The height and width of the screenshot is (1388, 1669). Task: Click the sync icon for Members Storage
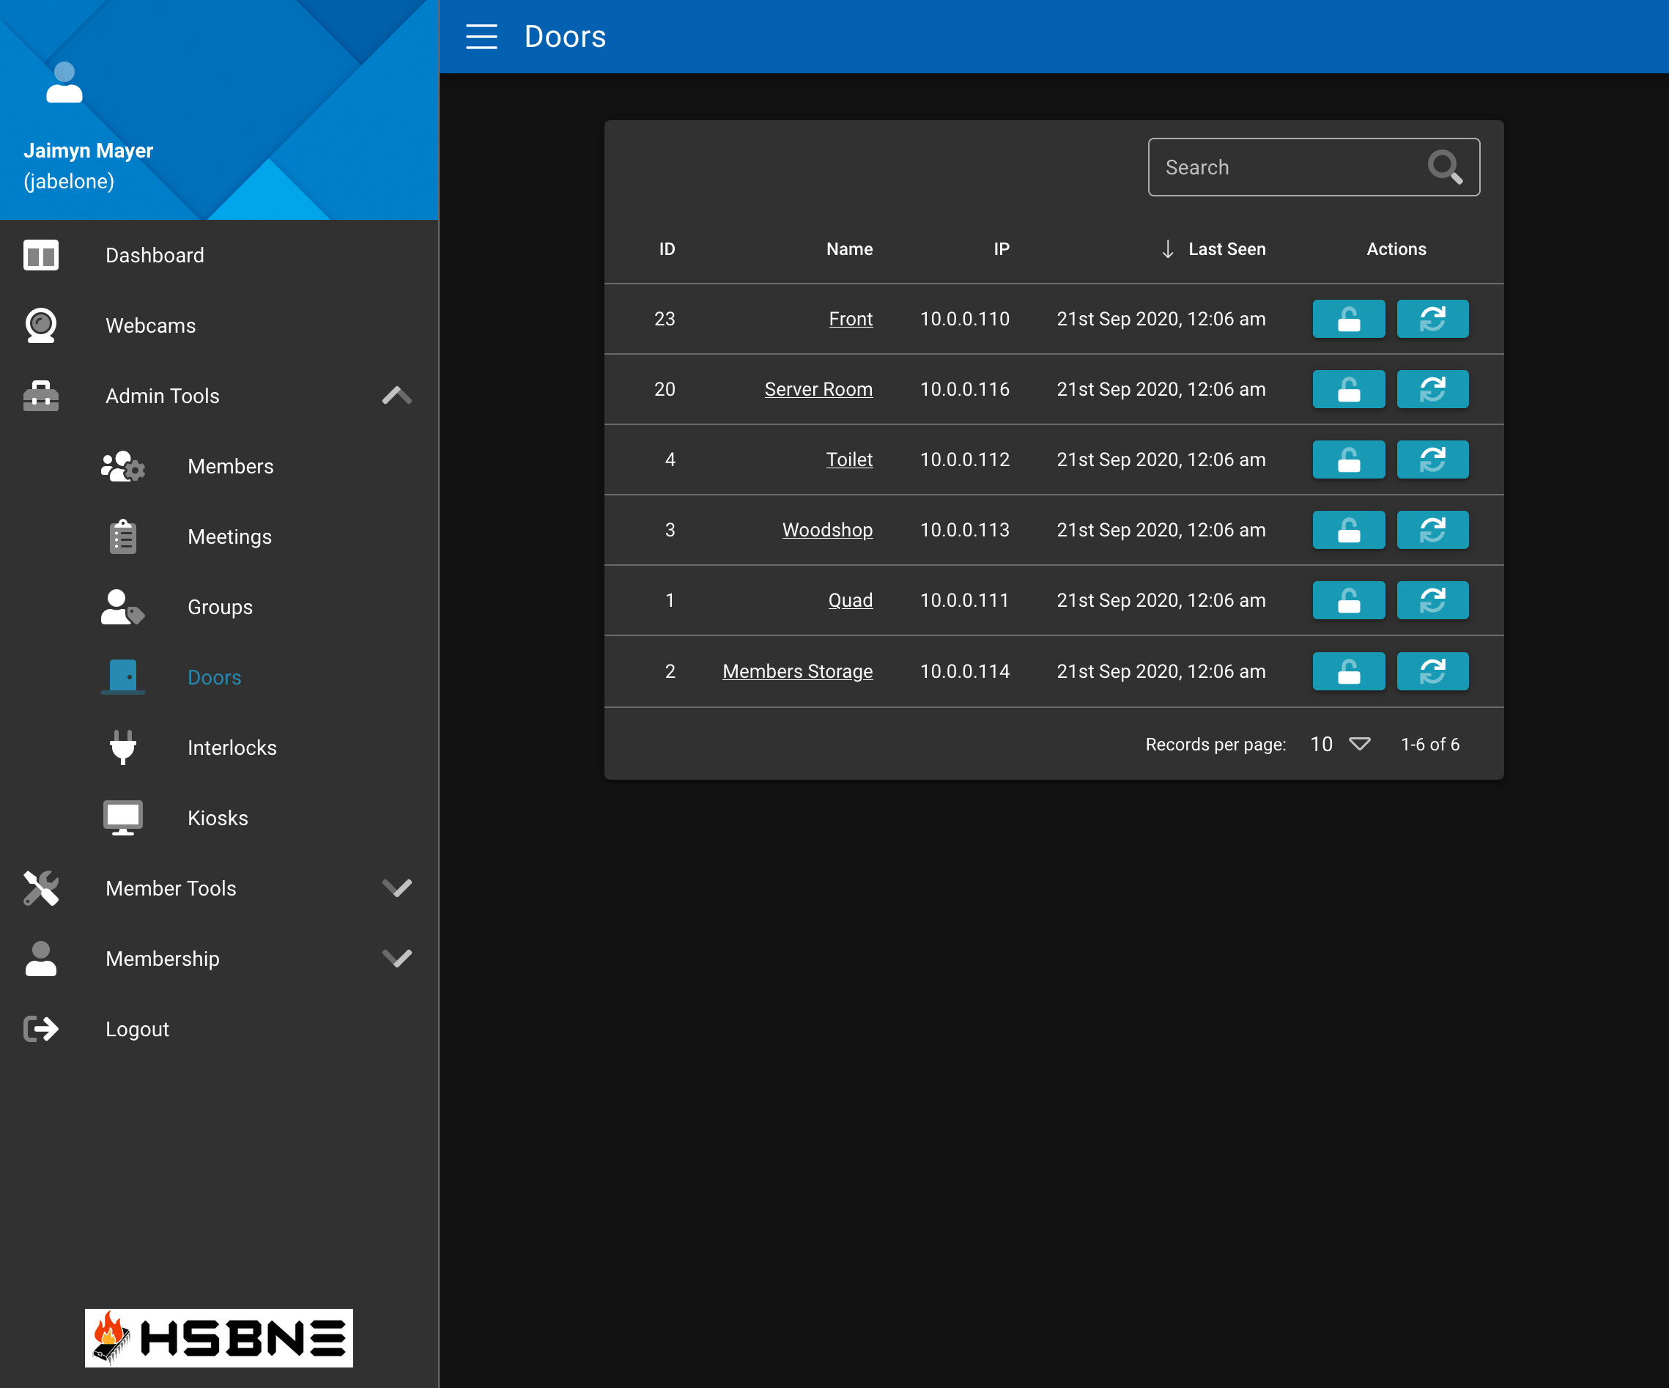[x=1432, y=672]
